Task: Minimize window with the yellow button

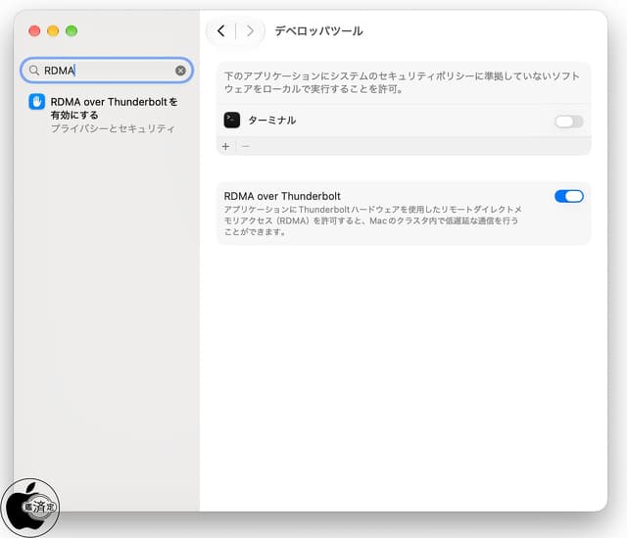Action: pos(53,30)
